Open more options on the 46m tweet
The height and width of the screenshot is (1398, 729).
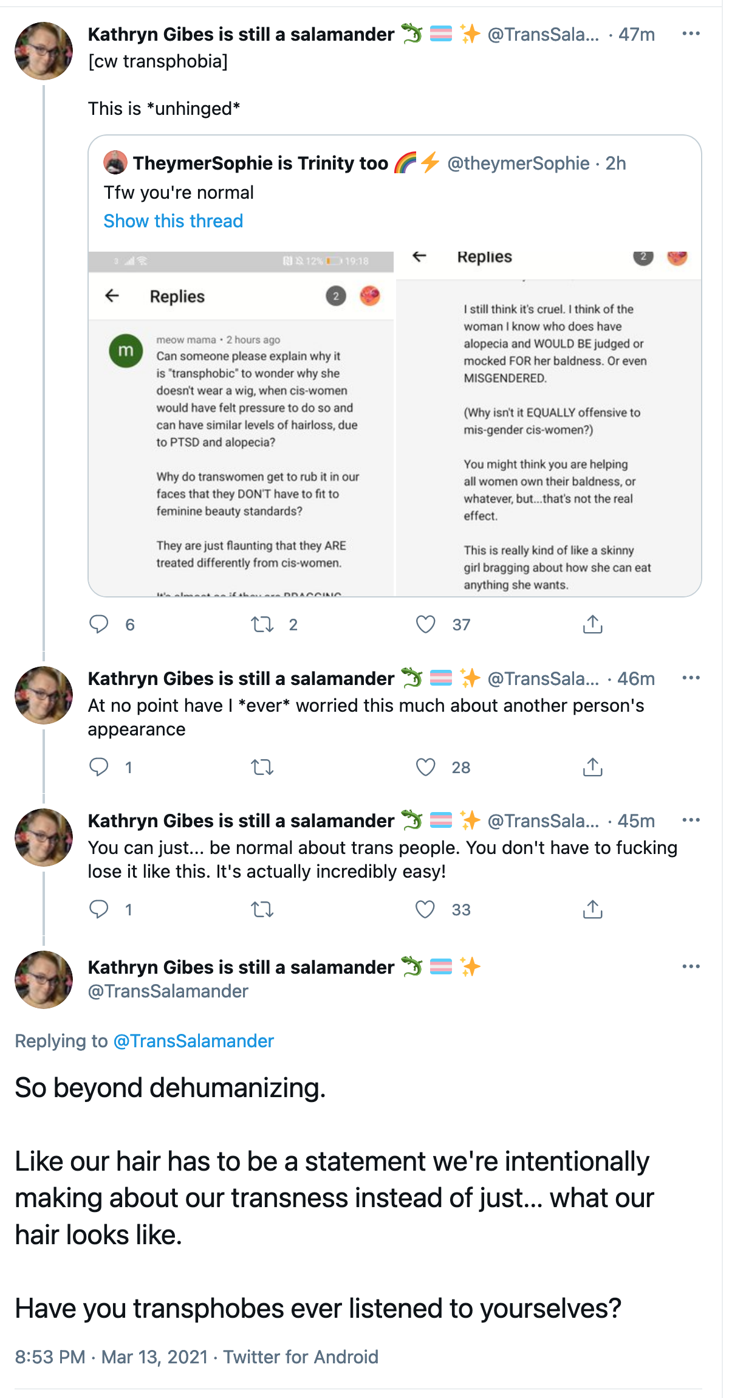pyautogui.click(x=691, y=678)
